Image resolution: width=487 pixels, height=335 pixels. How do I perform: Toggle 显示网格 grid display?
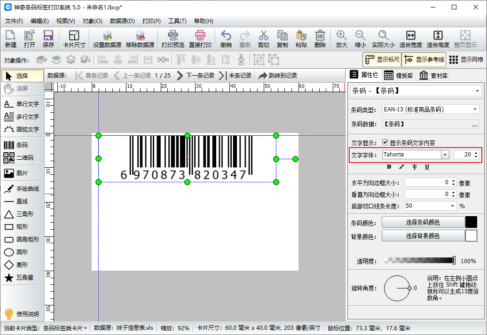(466, 59)
